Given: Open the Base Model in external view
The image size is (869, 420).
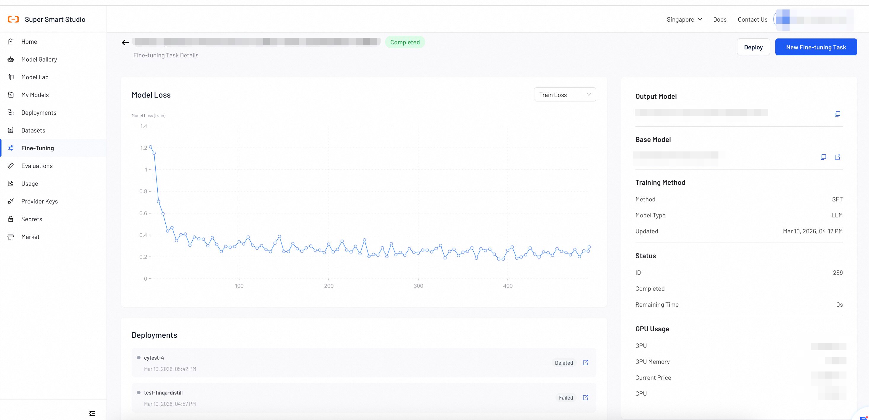Looking at the screenshot, I should [x=837, y=157].
